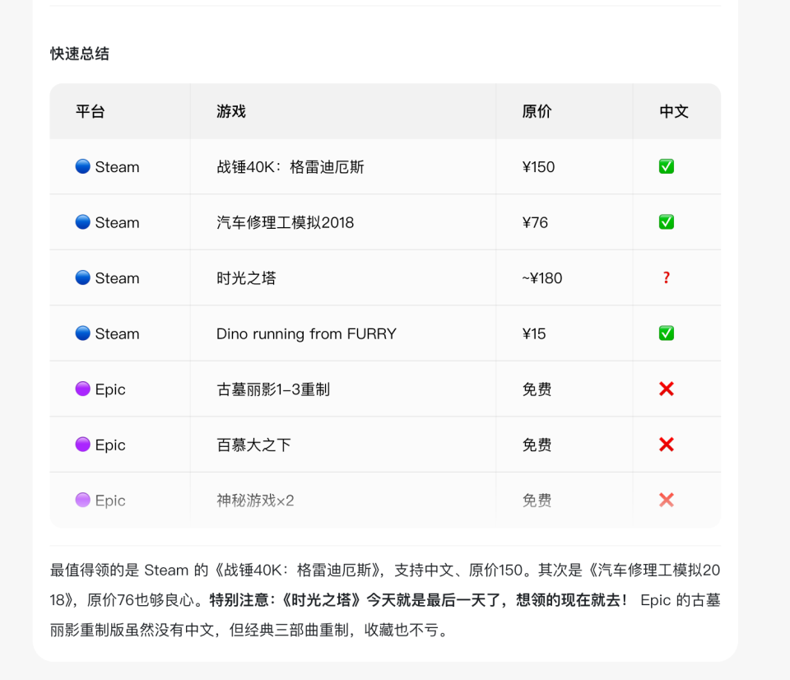The height and width of the screenshot is (680, 790).
Task: Select the 古墓丽影1–3重制 cell
Action: pos(273,389)
